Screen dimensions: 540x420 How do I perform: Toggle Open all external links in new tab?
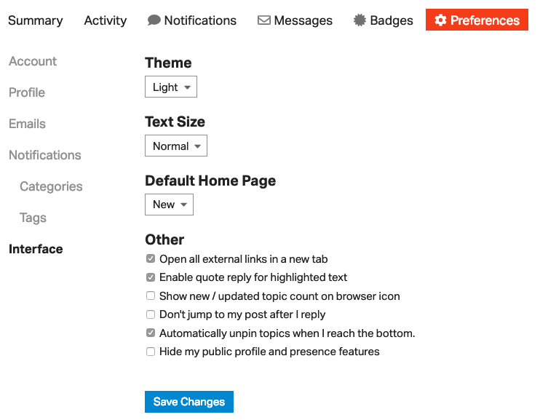(151, 258)
